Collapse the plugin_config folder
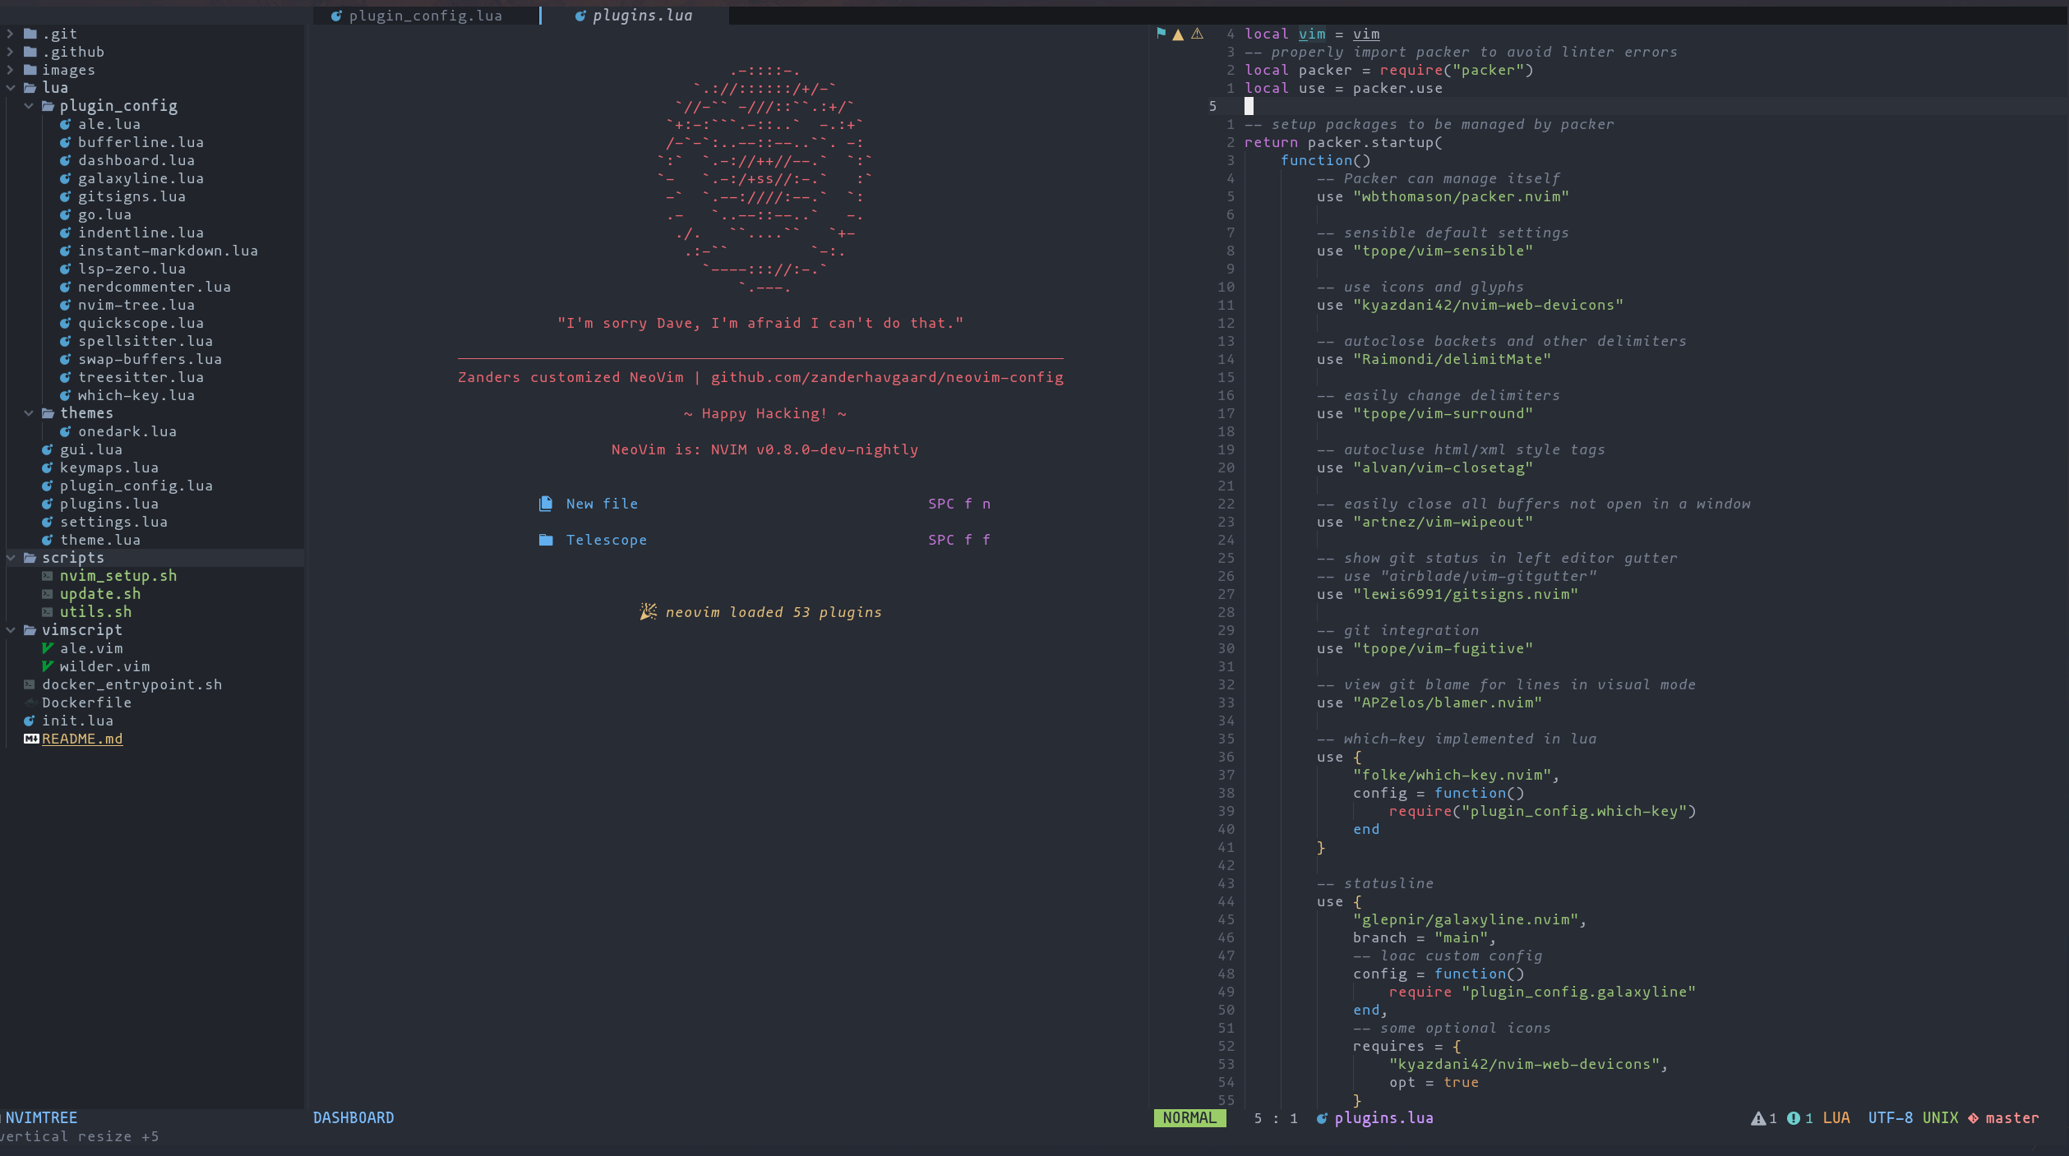This screenshot has height=1156, width=2069. click(29, 106)
